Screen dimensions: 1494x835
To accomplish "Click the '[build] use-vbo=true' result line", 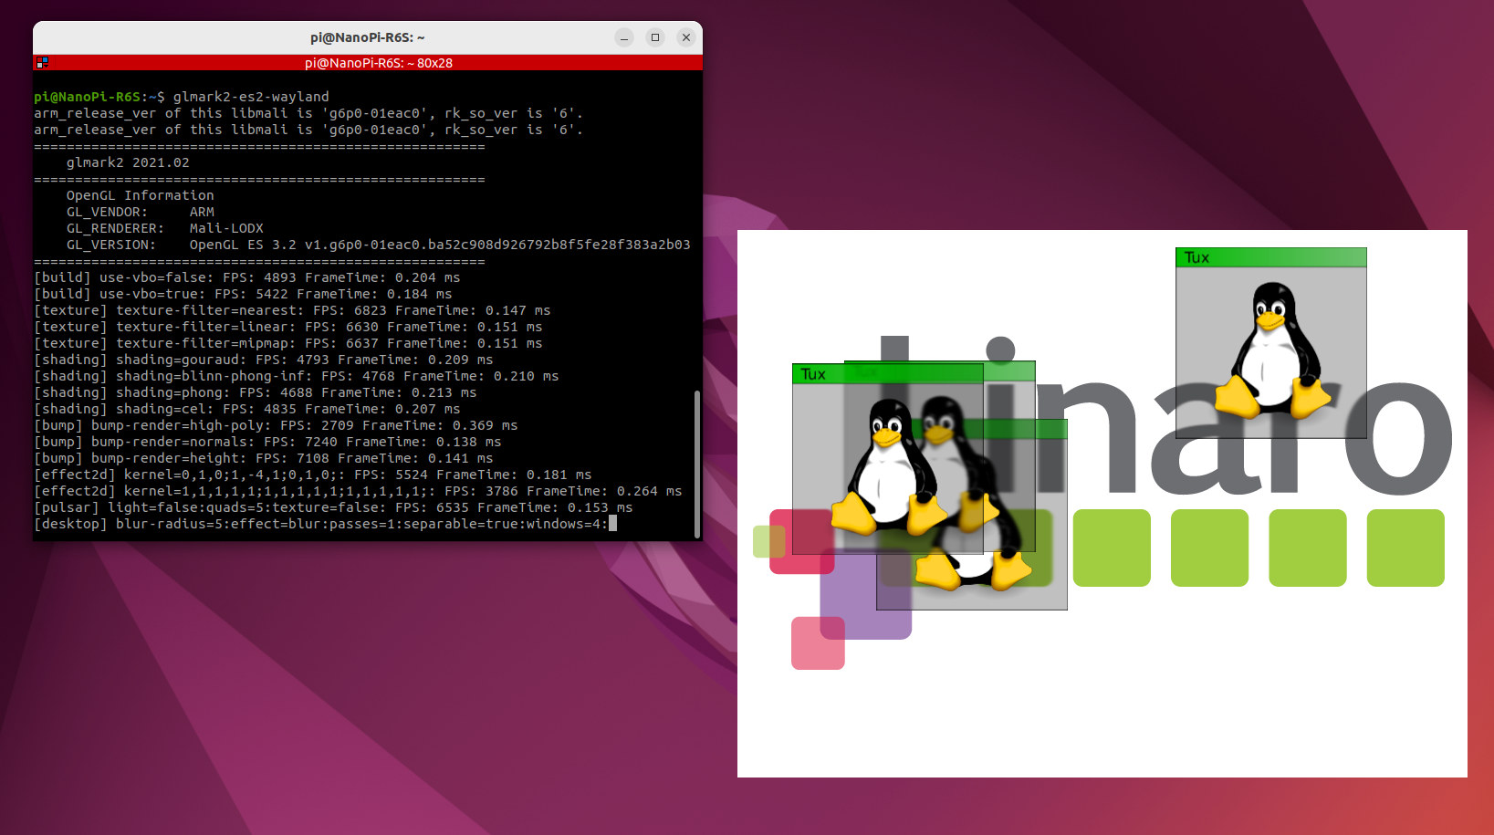I will (x=243, y=294).
